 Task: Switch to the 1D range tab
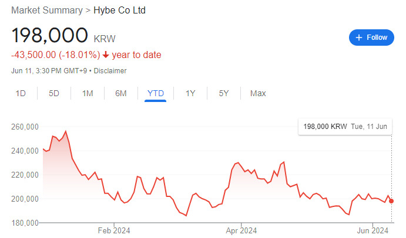21,93
